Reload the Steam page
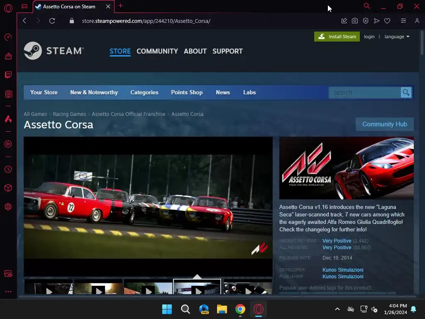Viewport: 425px width, 319px height. click(52, 21)
